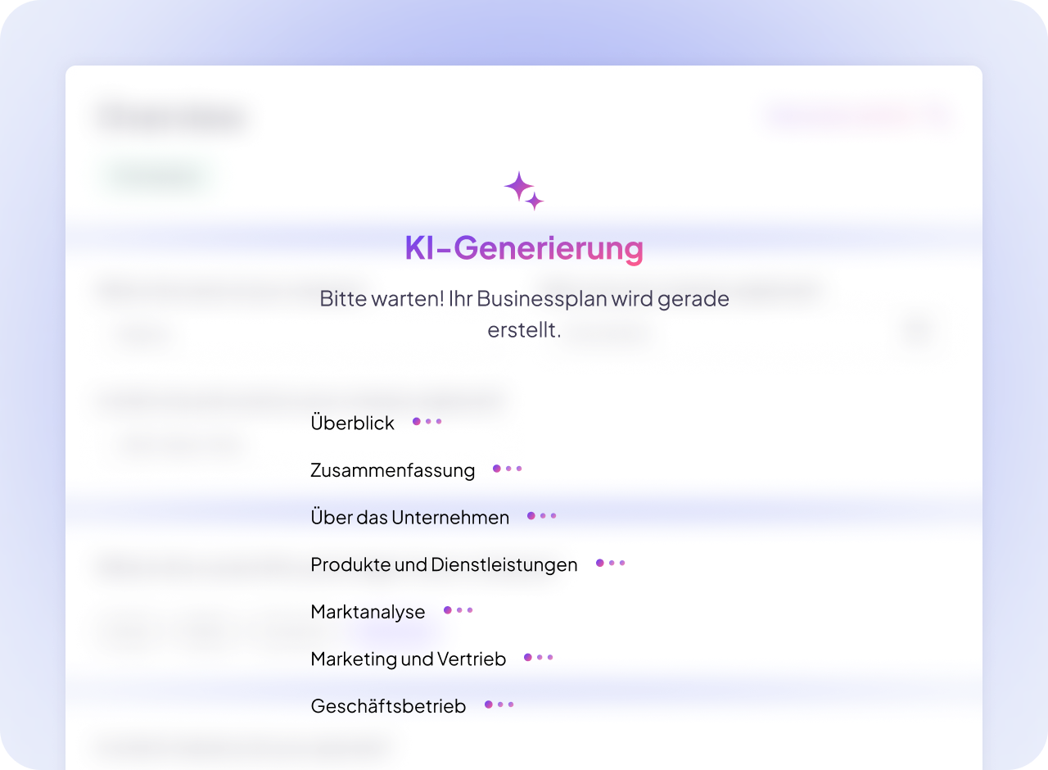Click loading dots beside Geschäftsbetrieb

pos(499,704)
